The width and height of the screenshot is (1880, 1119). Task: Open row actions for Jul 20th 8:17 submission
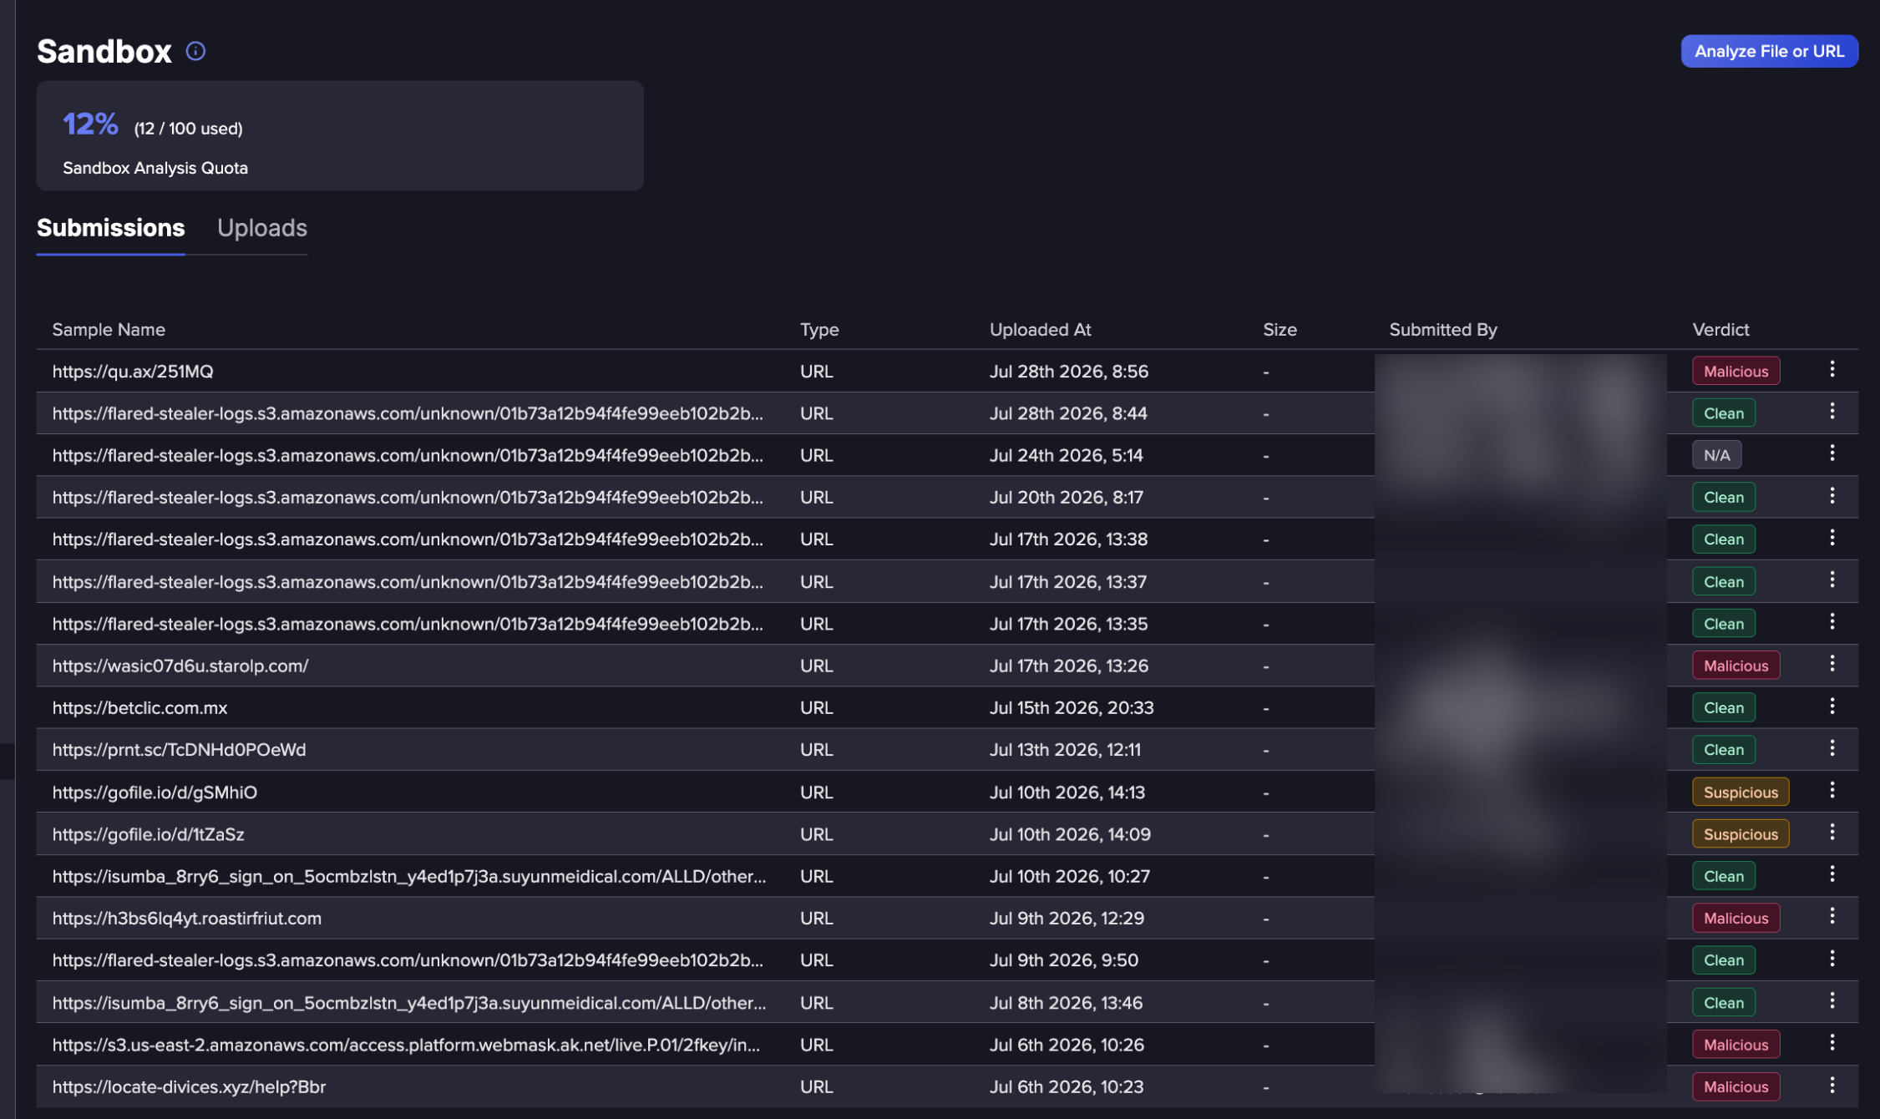pos(1832,495)
